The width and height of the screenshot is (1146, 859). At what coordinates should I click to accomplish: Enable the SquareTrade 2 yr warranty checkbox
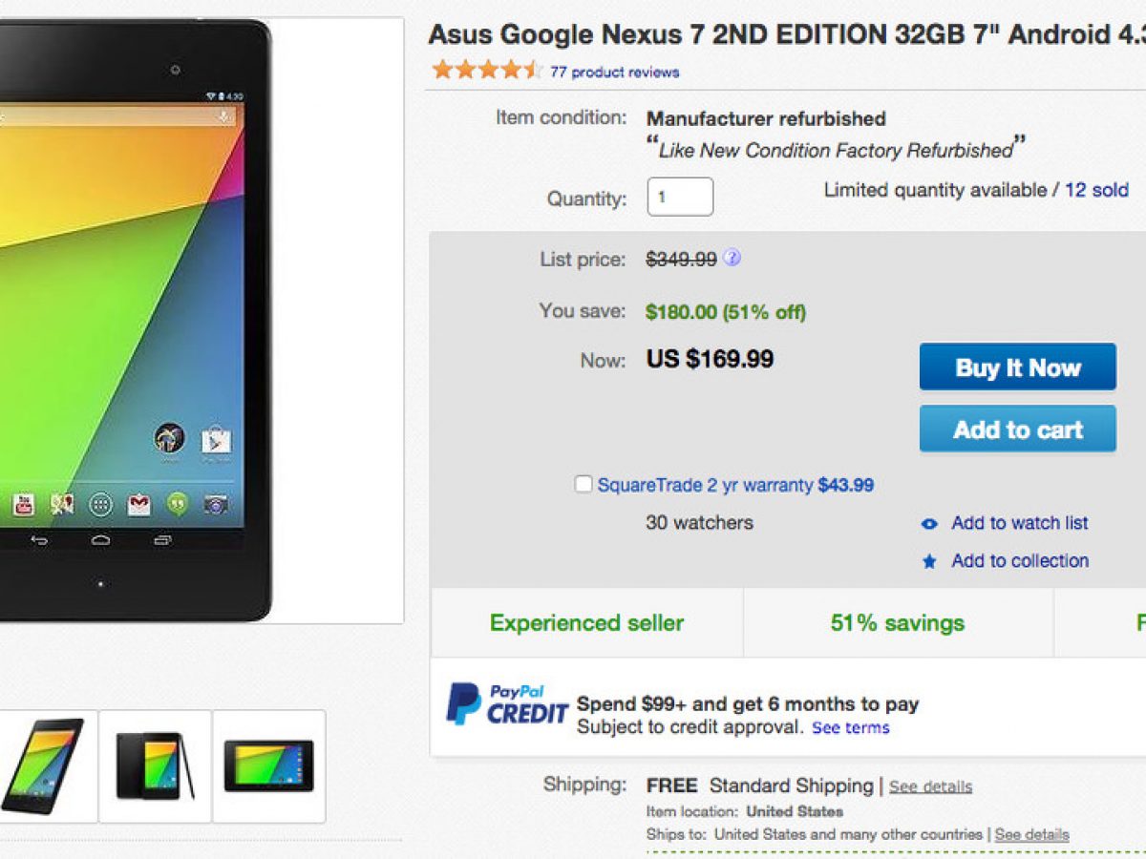(583, 484)
